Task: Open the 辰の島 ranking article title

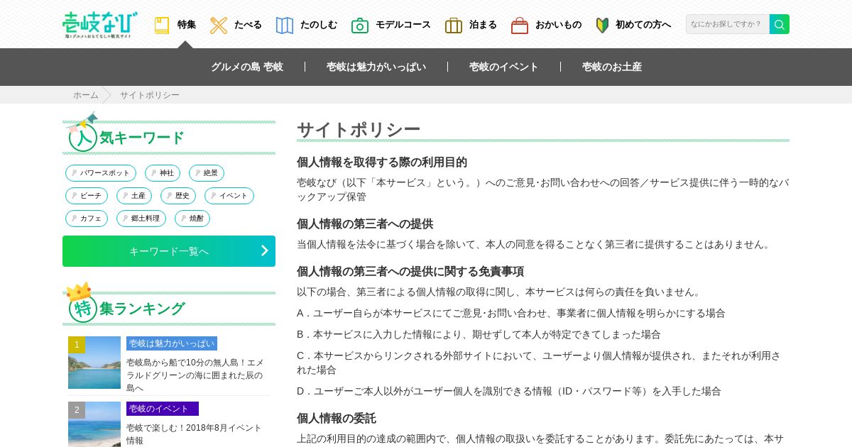Action: [x=195, y=375]
